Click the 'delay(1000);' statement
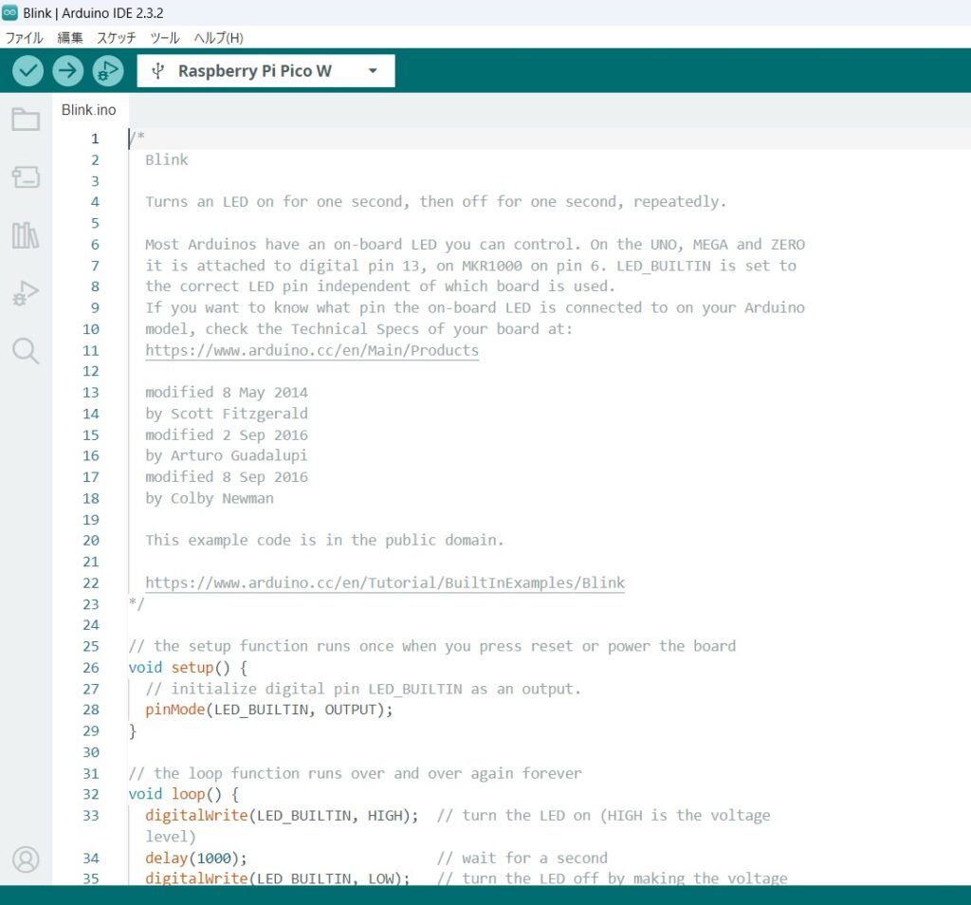Image resolution: width=971 pixels, height=905 pixels. click(x=195, y=858)
